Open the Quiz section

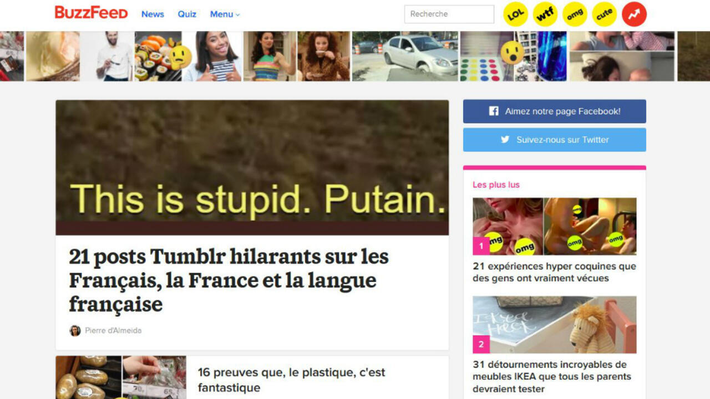[187, 14]
